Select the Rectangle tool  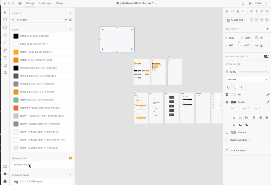5,20
